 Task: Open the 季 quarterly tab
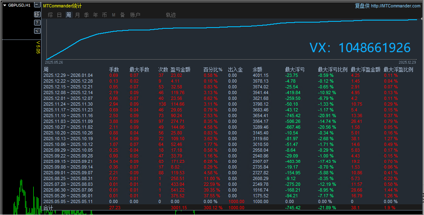(x=86, y=15)
